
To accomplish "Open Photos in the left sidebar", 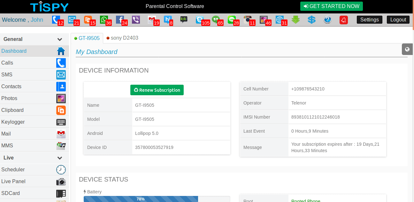I will [34, 98].
